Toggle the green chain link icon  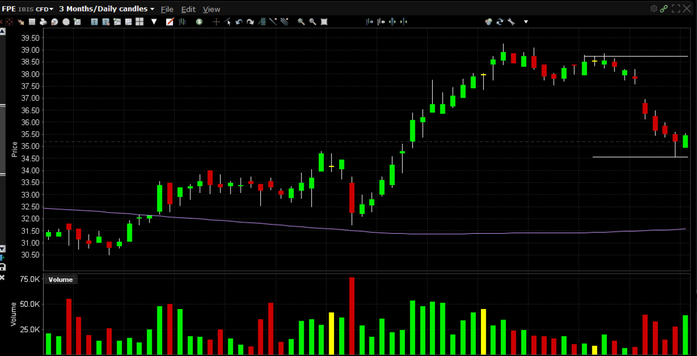click(664, 9)
